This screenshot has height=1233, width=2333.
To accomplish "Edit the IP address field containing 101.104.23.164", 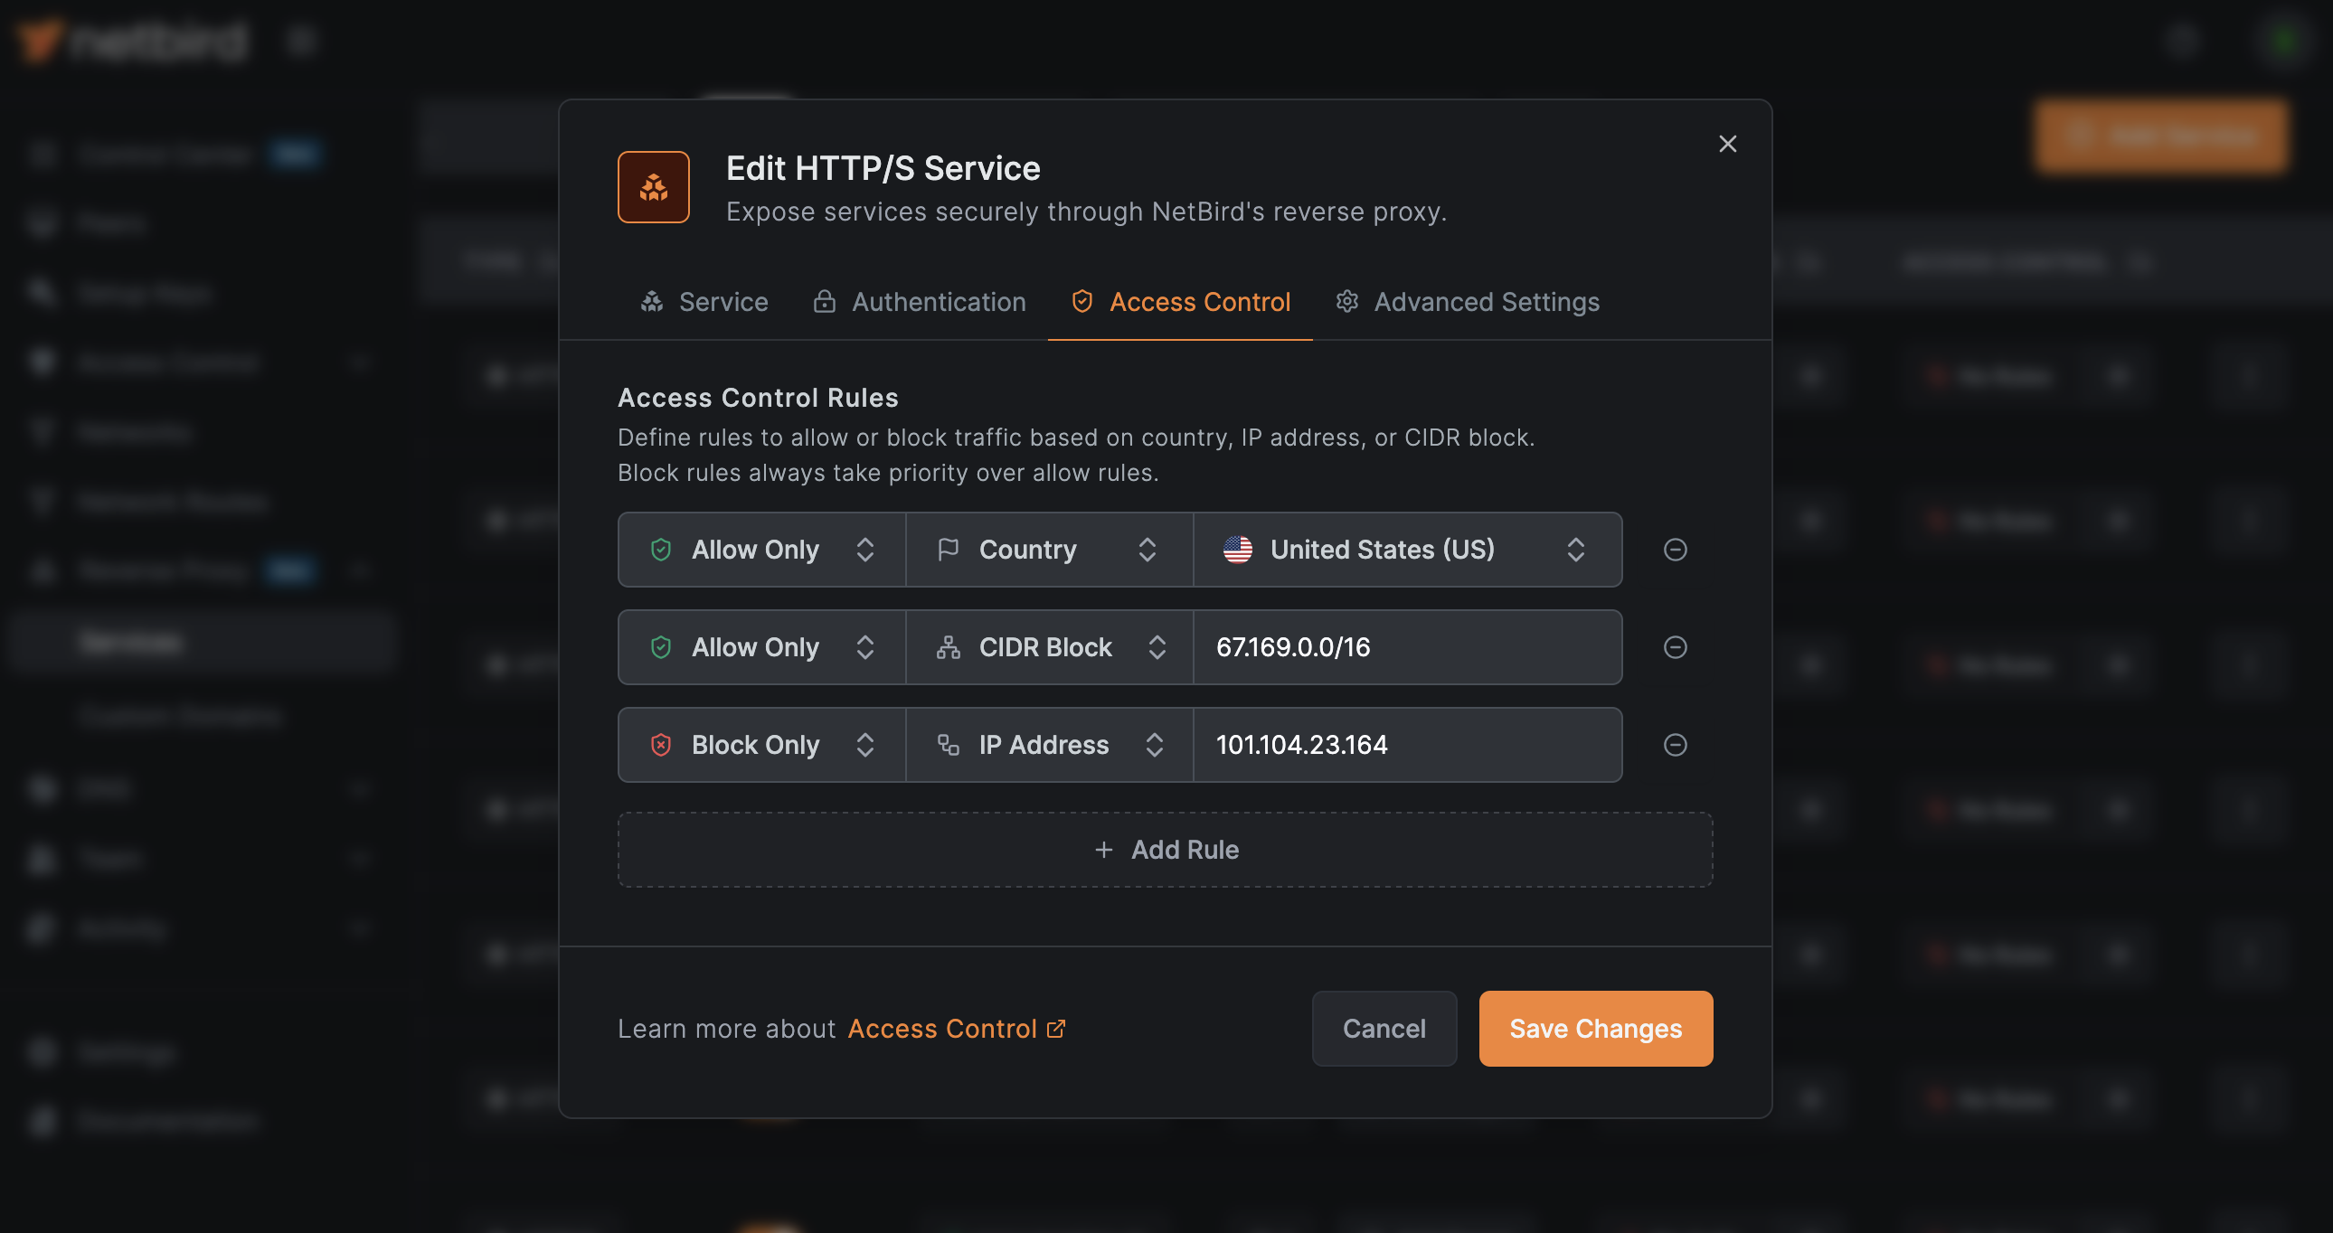I will coord(1406,745).
